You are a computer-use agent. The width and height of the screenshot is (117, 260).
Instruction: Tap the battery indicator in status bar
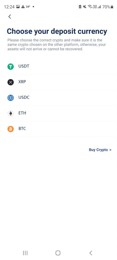click(x=112, y=7)
